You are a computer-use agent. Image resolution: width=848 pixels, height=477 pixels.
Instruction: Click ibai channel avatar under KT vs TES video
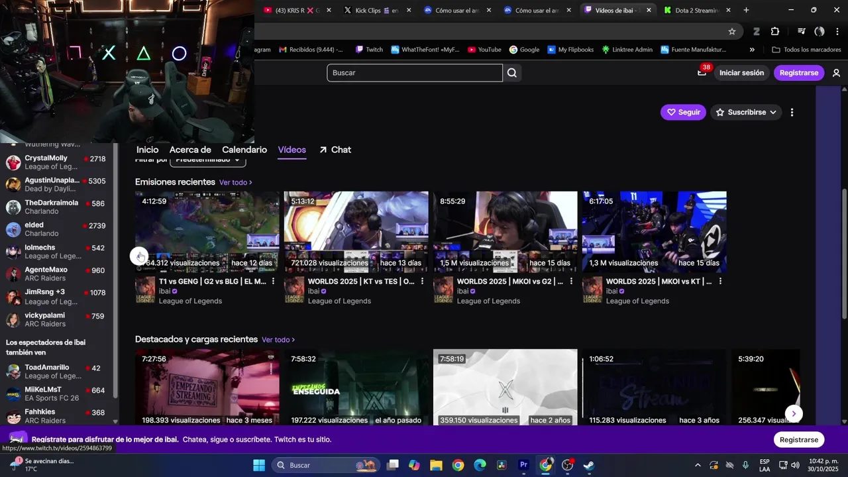[x=294, y=290]
